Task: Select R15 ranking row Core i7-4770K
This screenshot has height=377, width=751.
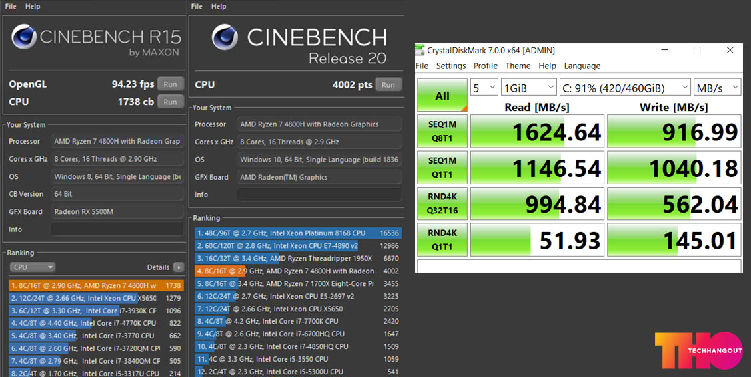Action: (96, 323)
